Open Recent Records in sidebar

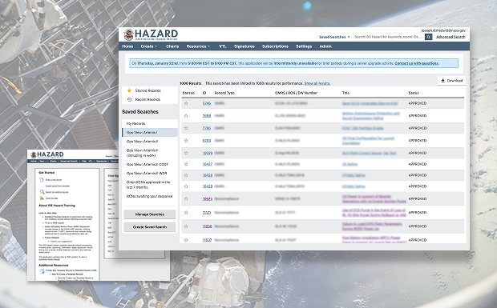coord(147,99)
